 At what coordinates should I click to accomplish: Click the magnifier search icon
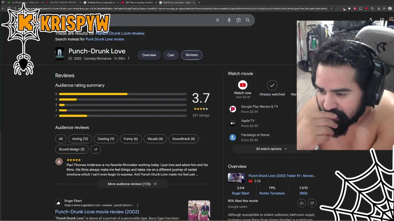click(x=248, y=20)
